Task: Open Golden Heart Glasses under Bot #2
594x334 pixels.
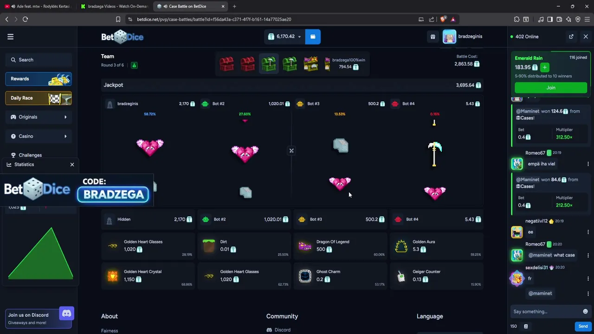Action: (x=245, y=276)
